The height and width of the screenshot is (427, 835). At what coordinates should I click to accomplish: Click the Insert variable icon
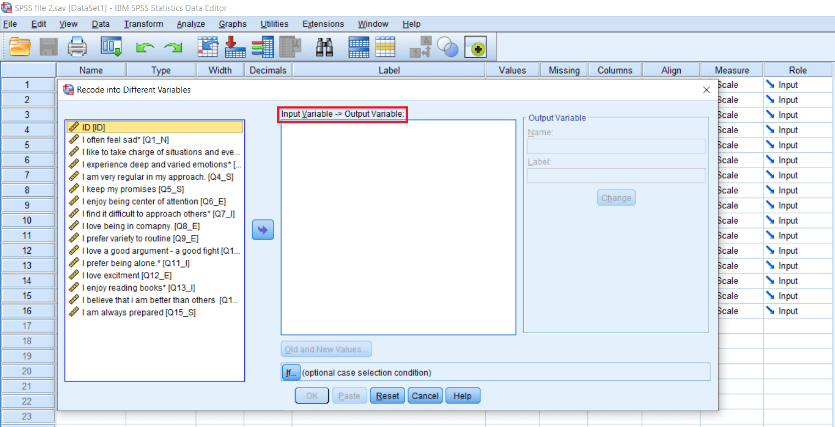pos(385,47)
